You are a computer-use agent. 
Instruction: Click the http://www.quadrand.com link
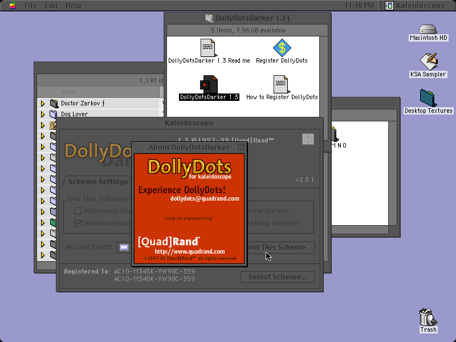point(190,251)
